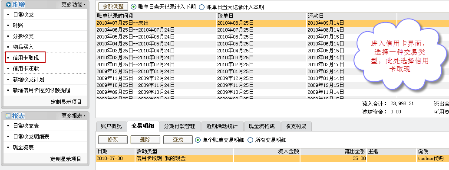The height and width of the screenshot is (170, 449).
Task: Click the blue plus icon beside 新增
Action: tap(9, 5)
